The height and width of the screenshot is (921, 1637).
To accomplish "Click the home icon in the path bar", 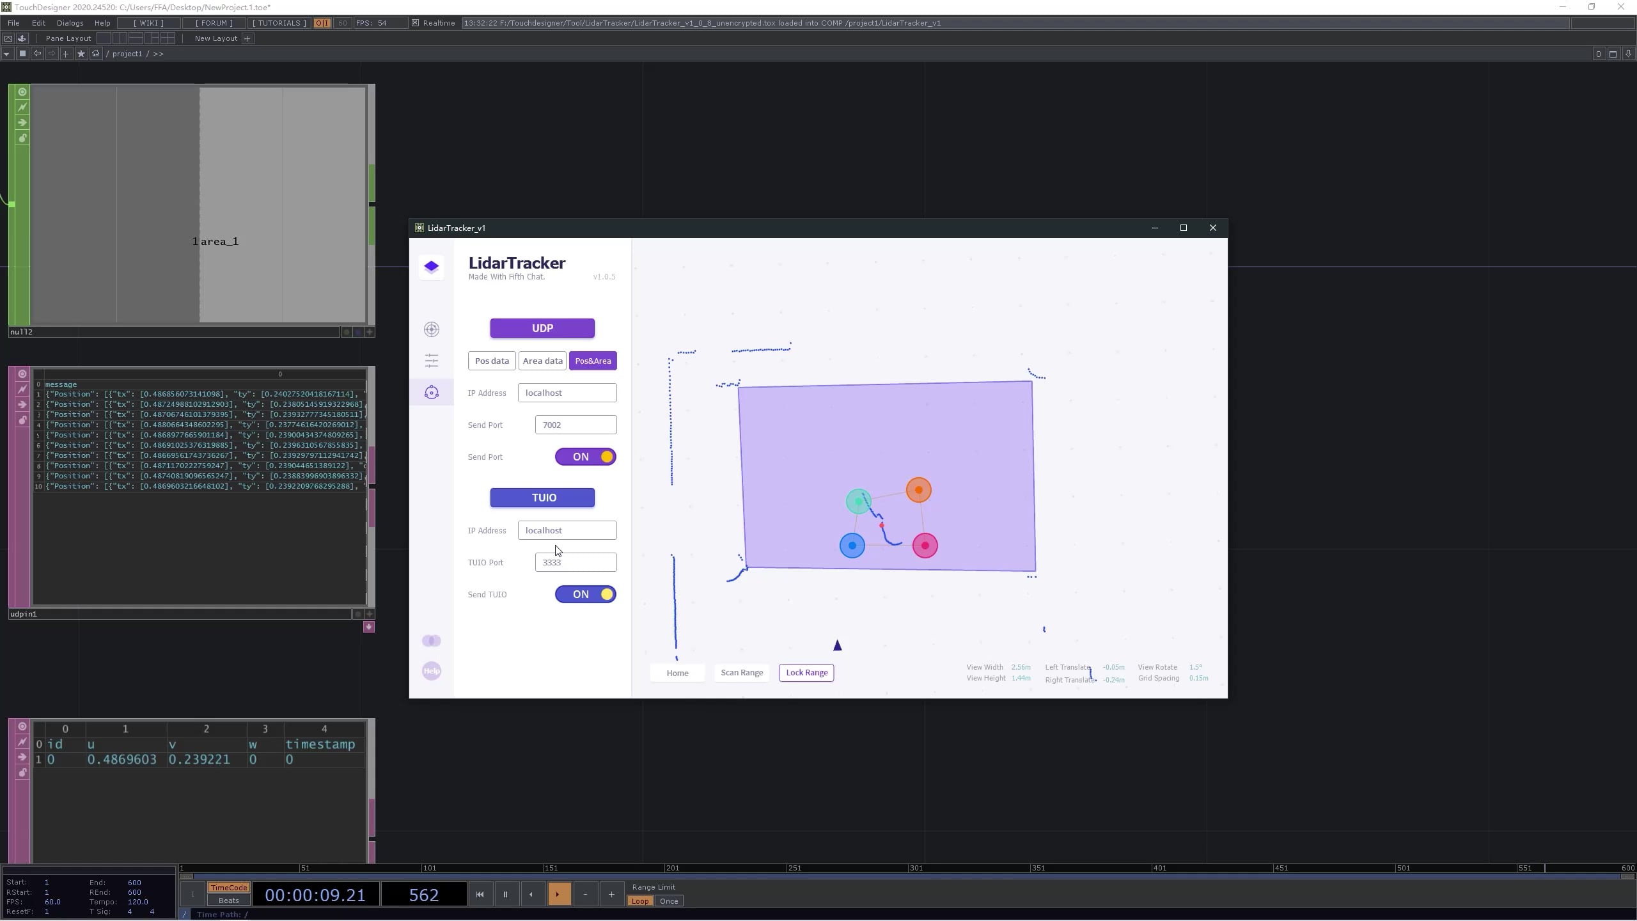I will (x=95, y=54).
